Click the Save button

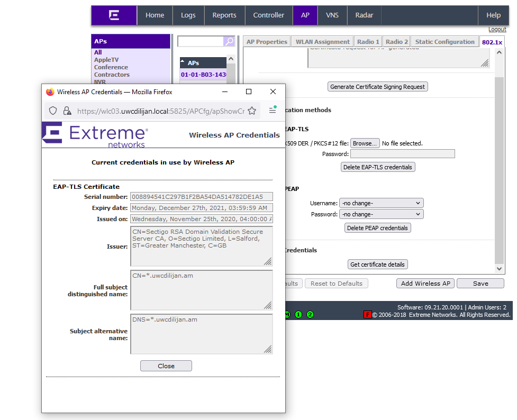(480, 284)
